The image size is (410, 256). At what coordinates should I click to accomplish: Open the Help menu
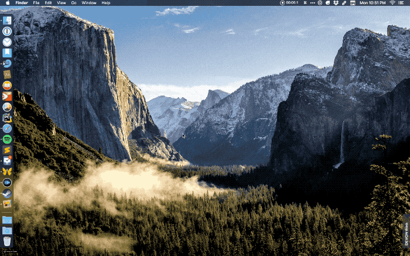(x=106, y=3)
